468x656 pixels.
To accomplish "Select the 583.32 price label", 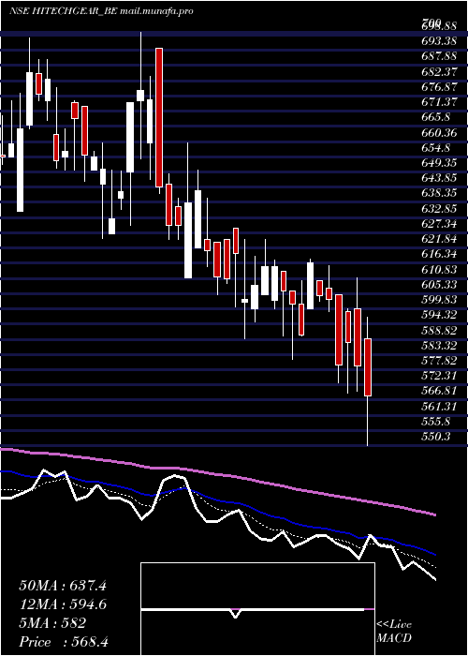I will tap(439, 347).
